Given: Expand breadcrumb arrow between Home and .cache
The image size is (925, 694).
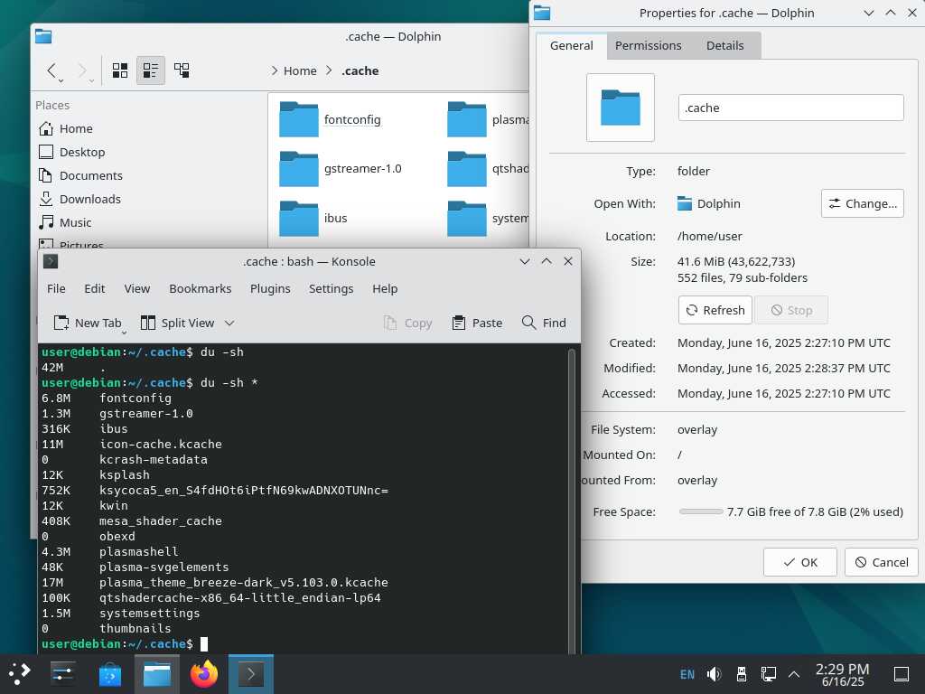Looking at the screenshot, I should tap(329, 70).
